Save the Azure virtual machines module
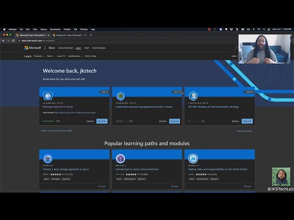 (x=175, y=186)
